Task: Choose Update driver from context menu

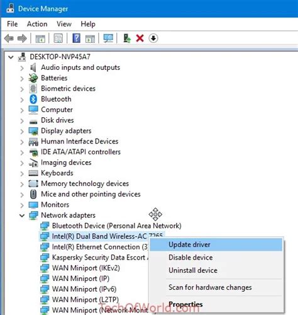Action: pos(216,244)
